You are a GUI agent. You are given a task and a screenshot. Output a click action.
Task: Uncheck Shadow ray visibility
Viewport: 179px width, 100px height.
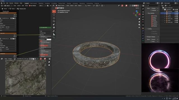point(152,26)
